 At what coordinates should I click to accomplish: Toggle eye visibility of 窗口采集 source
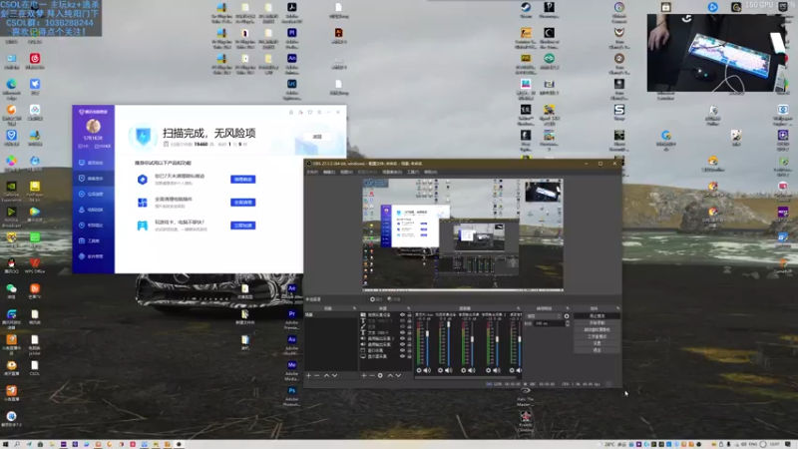tap(403, 350)
